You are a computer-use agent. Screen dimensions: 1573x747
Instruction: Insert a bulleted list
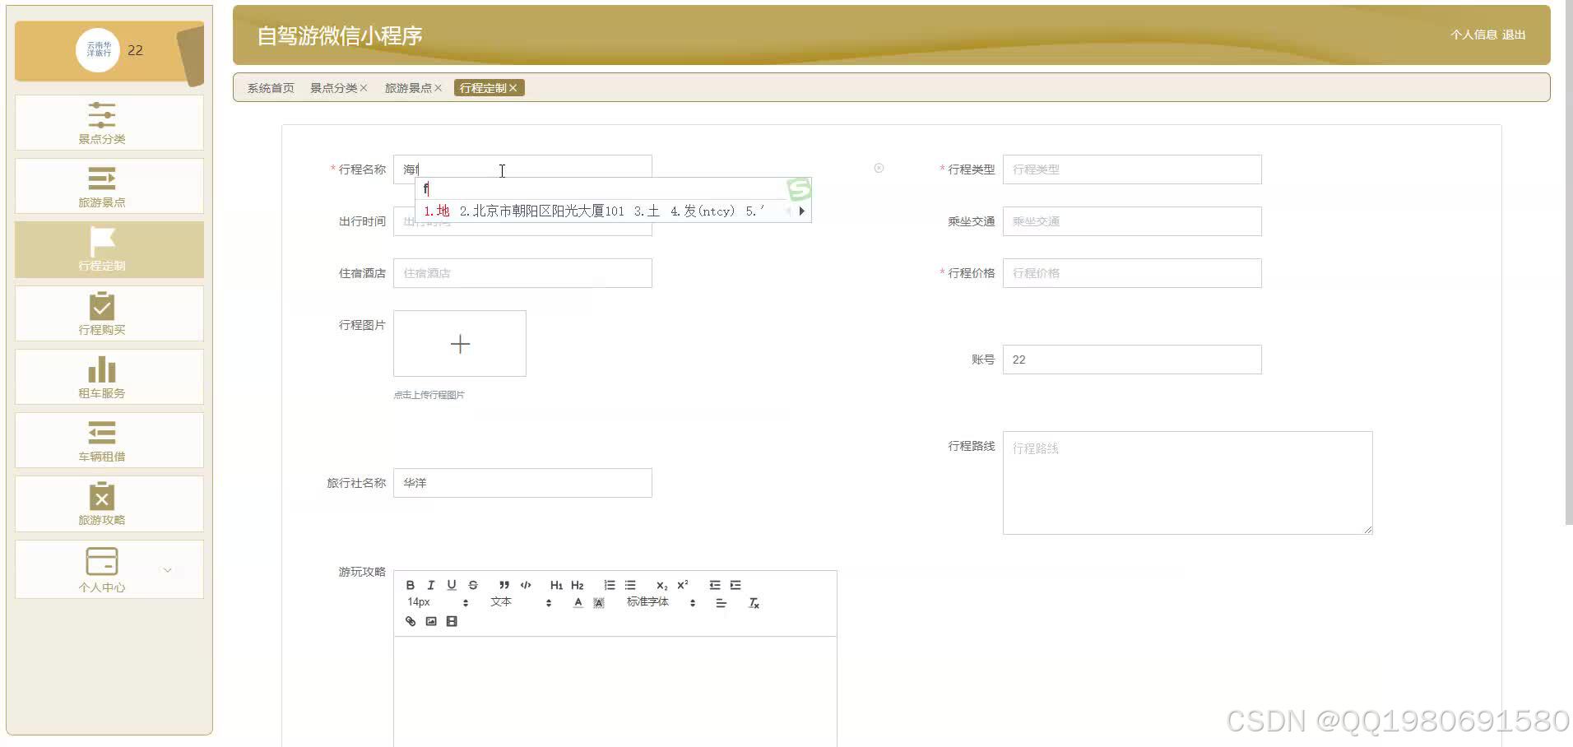click(630, 585)
